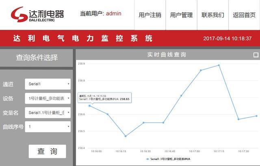Click the highest peak data point on curve

pyautogui.click(x=219, y=65)
